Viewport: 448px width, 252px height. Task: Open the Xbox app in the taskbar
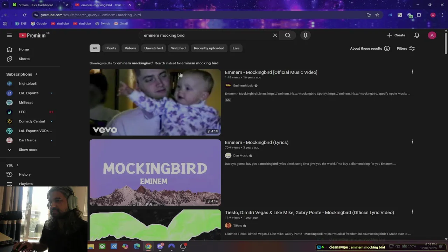pos(102,246)
